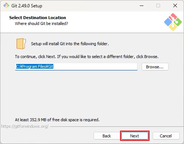Click the separator line beside the URL

point(117,126)
